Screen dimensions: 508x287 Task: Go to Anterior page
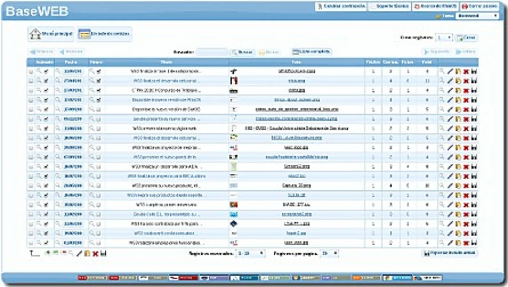[71, 52]
